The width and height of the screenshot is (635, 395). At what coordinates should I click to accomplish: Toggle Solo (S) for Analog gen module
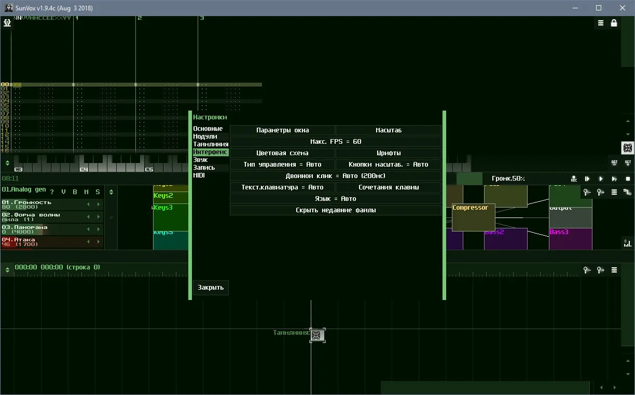point(98,192)
